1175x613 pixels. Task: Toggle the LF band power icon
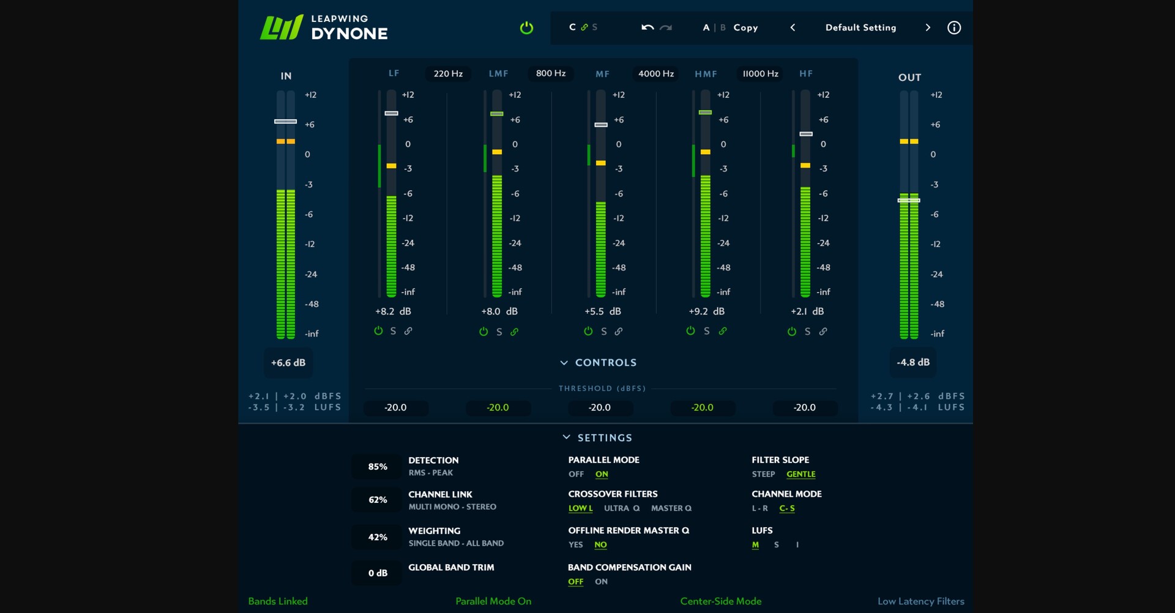[x=378, y=331]
